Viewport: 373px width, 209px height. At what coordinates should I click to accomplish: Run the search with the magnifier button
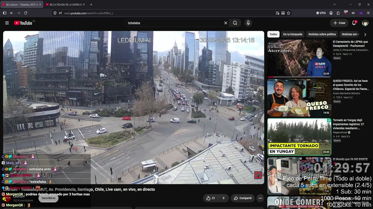click(235, 23)
